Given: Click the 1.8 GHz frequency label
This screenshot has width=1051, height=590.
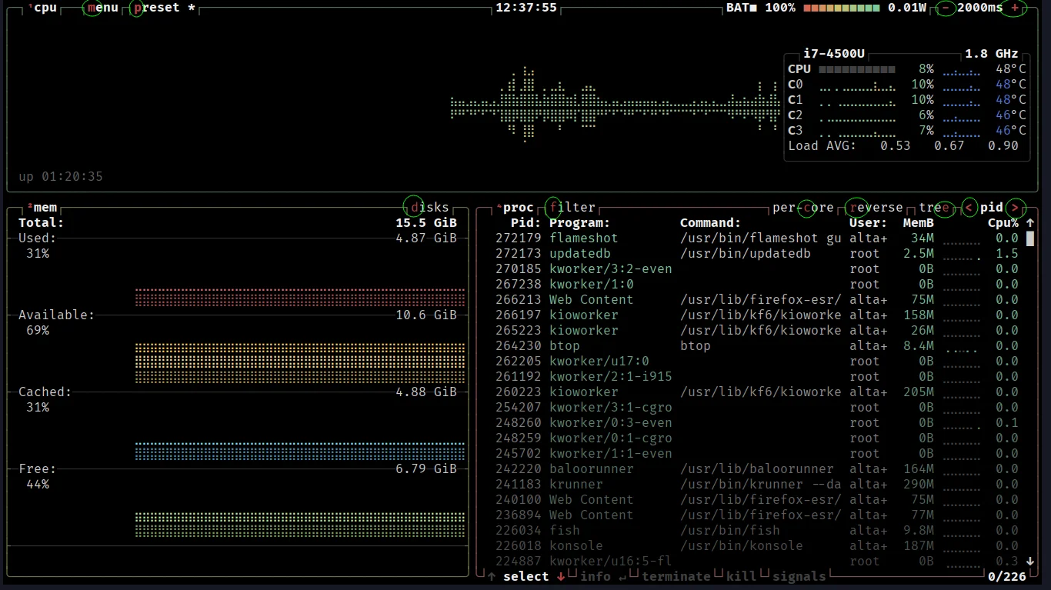Looking at the screenshot, I should point(992,54).
